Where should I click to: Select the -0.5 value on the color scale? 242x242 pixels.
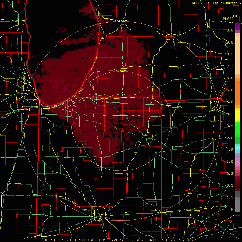point(229,185)
